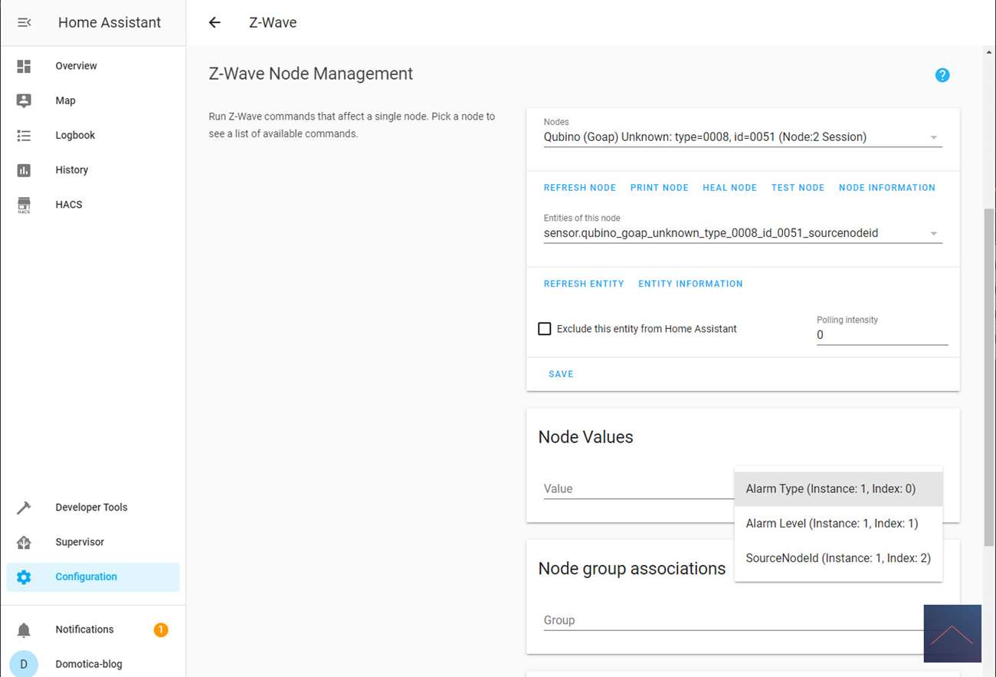Open the Map sidebar icon

click(24, 100)
